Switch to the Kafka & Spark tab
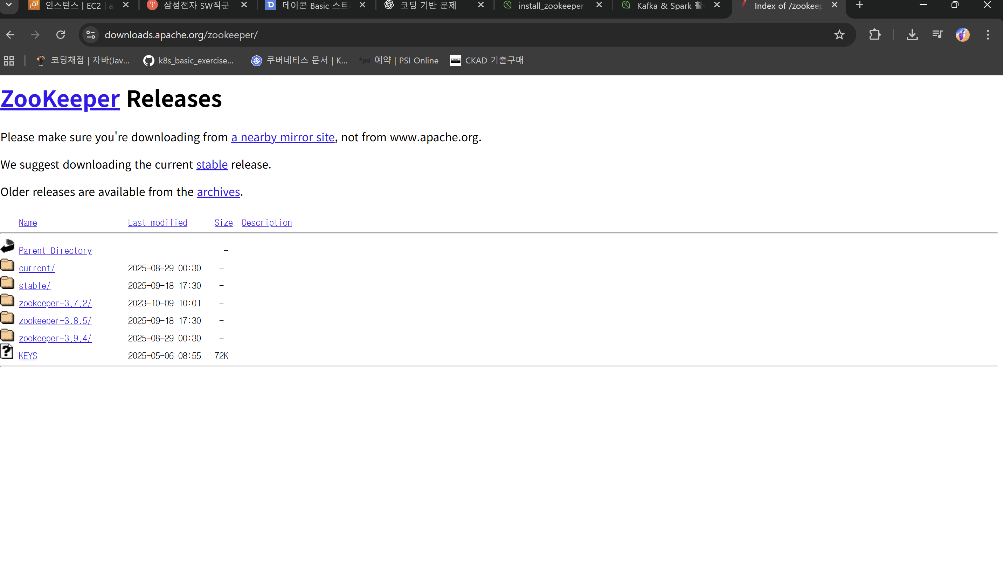 (x=669, y=6)
